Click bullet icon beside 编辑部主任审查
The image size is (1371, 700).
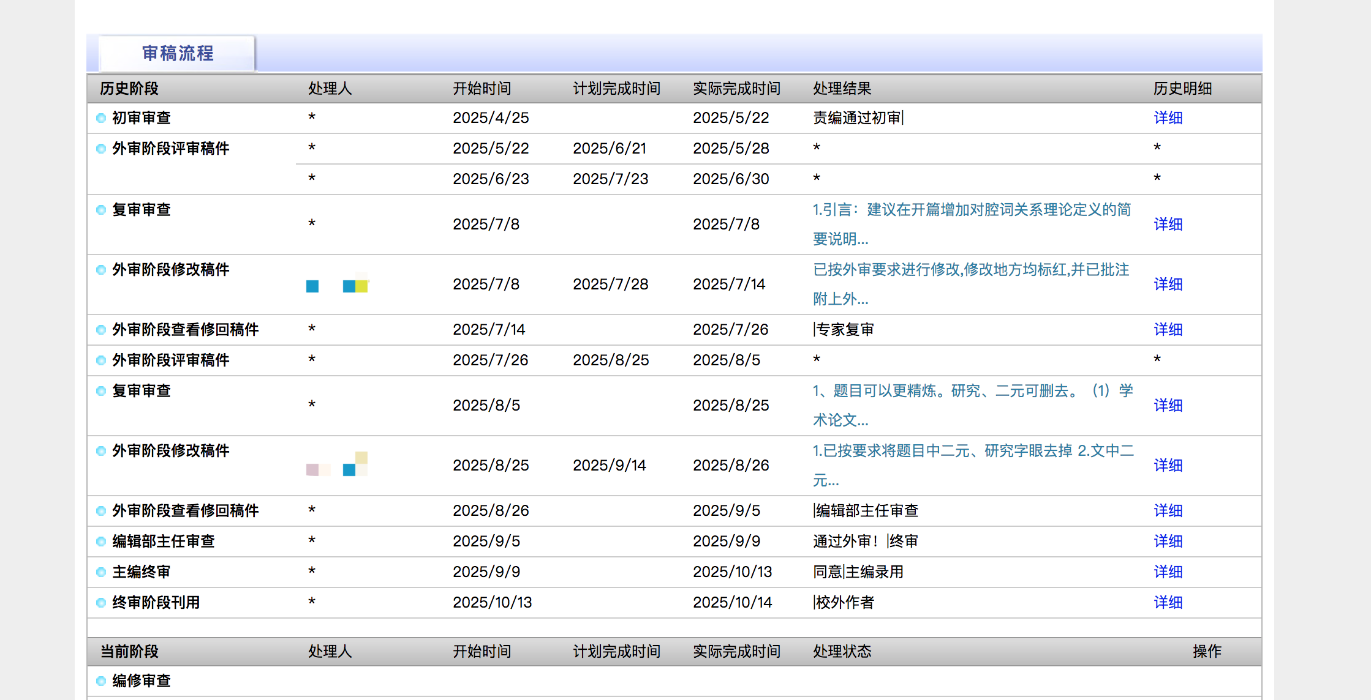101,542
